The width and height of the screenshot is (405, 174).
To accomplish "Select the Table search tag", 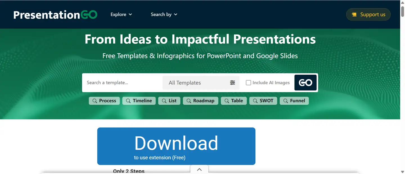I will (234, 101).
